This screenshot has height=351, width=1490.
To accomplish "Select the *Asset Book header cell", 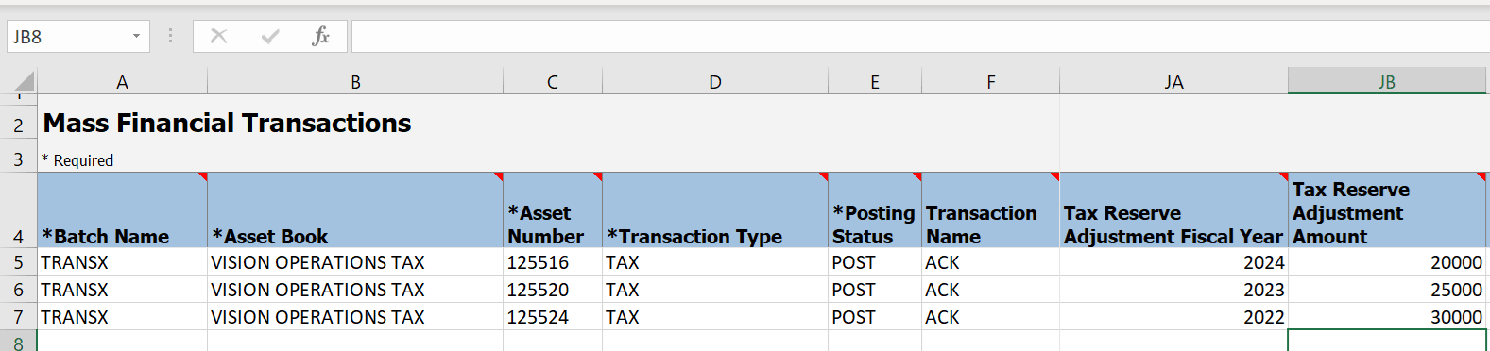I will click(355, 210).
